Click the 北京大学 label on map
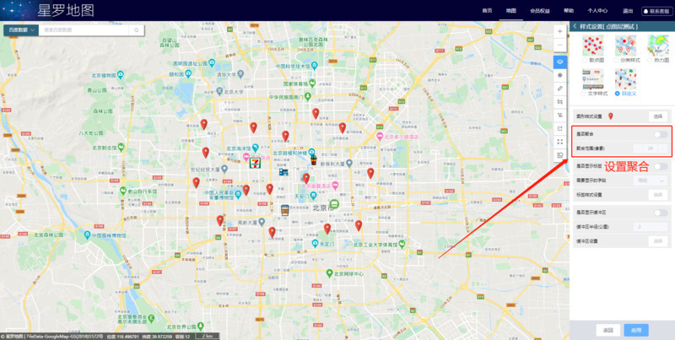 click(235, 92)
